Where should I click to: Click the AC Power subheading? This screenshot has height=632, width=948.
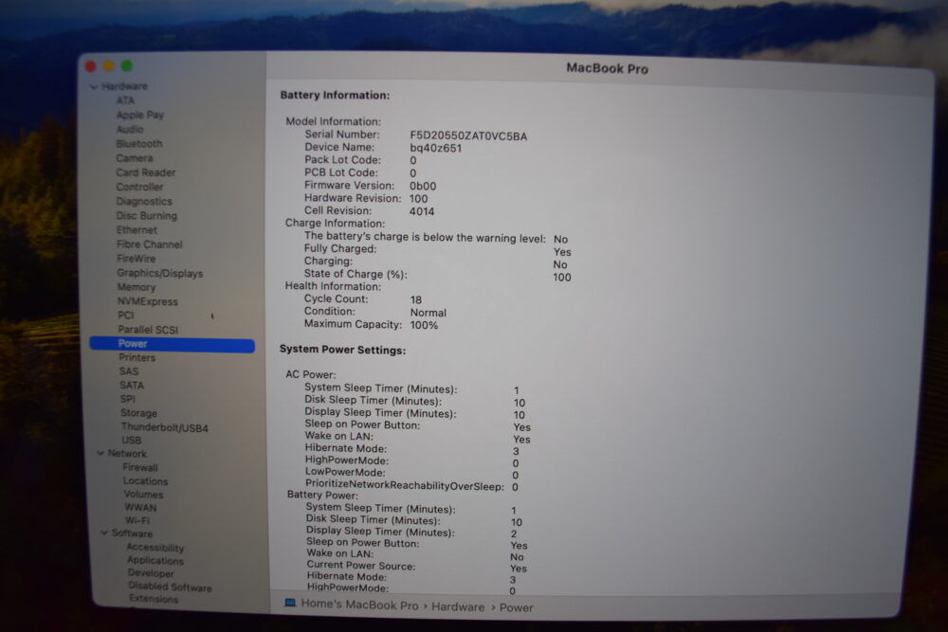310,374
